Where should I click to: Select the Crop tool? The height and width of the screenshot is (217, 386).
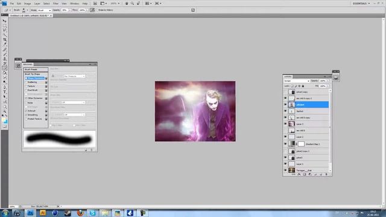click(x=5, y=40)
